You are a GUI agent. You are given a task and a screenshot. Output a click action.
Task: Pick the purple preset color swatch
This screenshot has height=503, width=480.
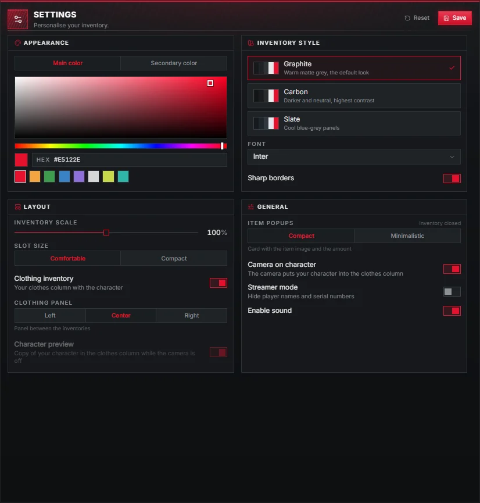tap(79, 176)
